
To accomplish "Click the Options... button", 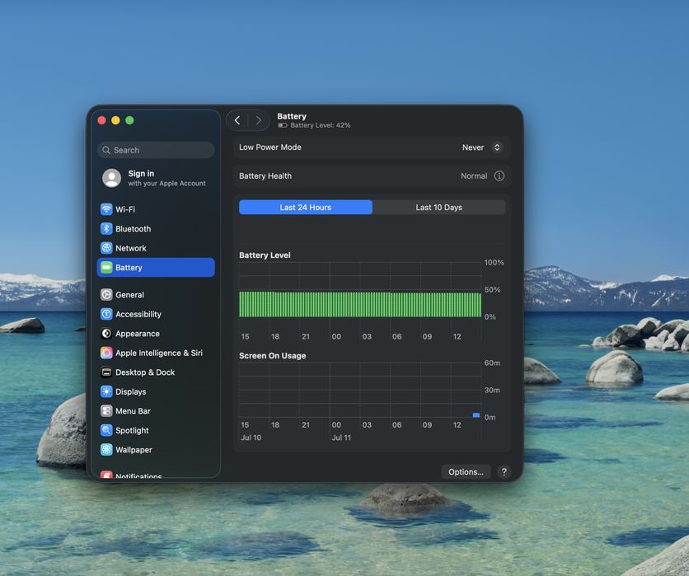I will (466, 472).
